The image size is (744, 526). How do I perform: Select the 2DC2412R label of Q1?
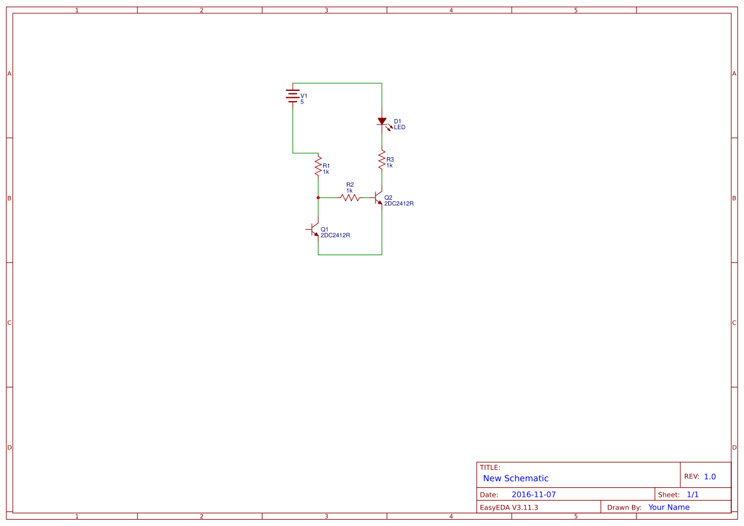point(334,235)
